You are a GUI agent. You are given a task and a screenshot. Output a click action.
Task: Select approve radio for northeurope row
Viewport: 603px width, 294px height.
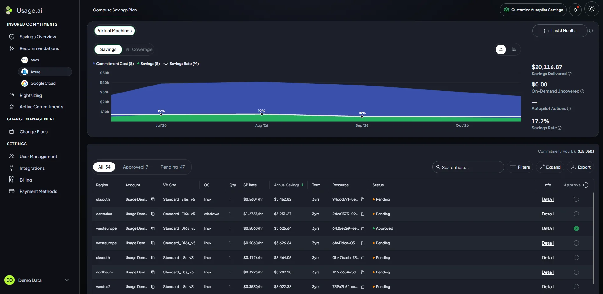click(x=576, y=272)
